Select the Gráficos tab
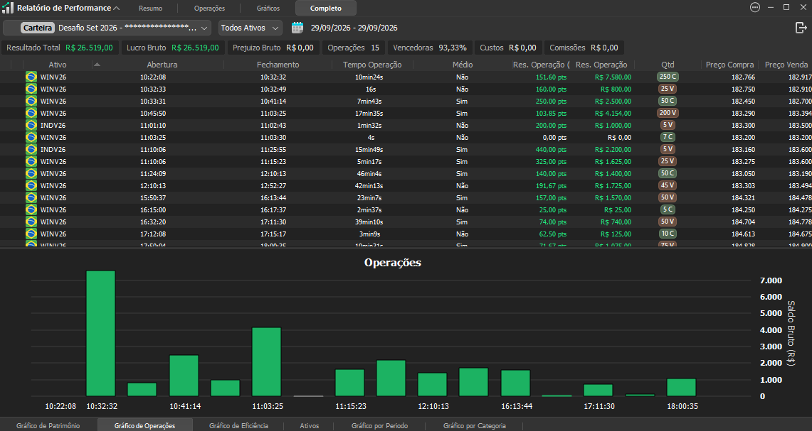The image size is (812, 431). coord(268,9)
